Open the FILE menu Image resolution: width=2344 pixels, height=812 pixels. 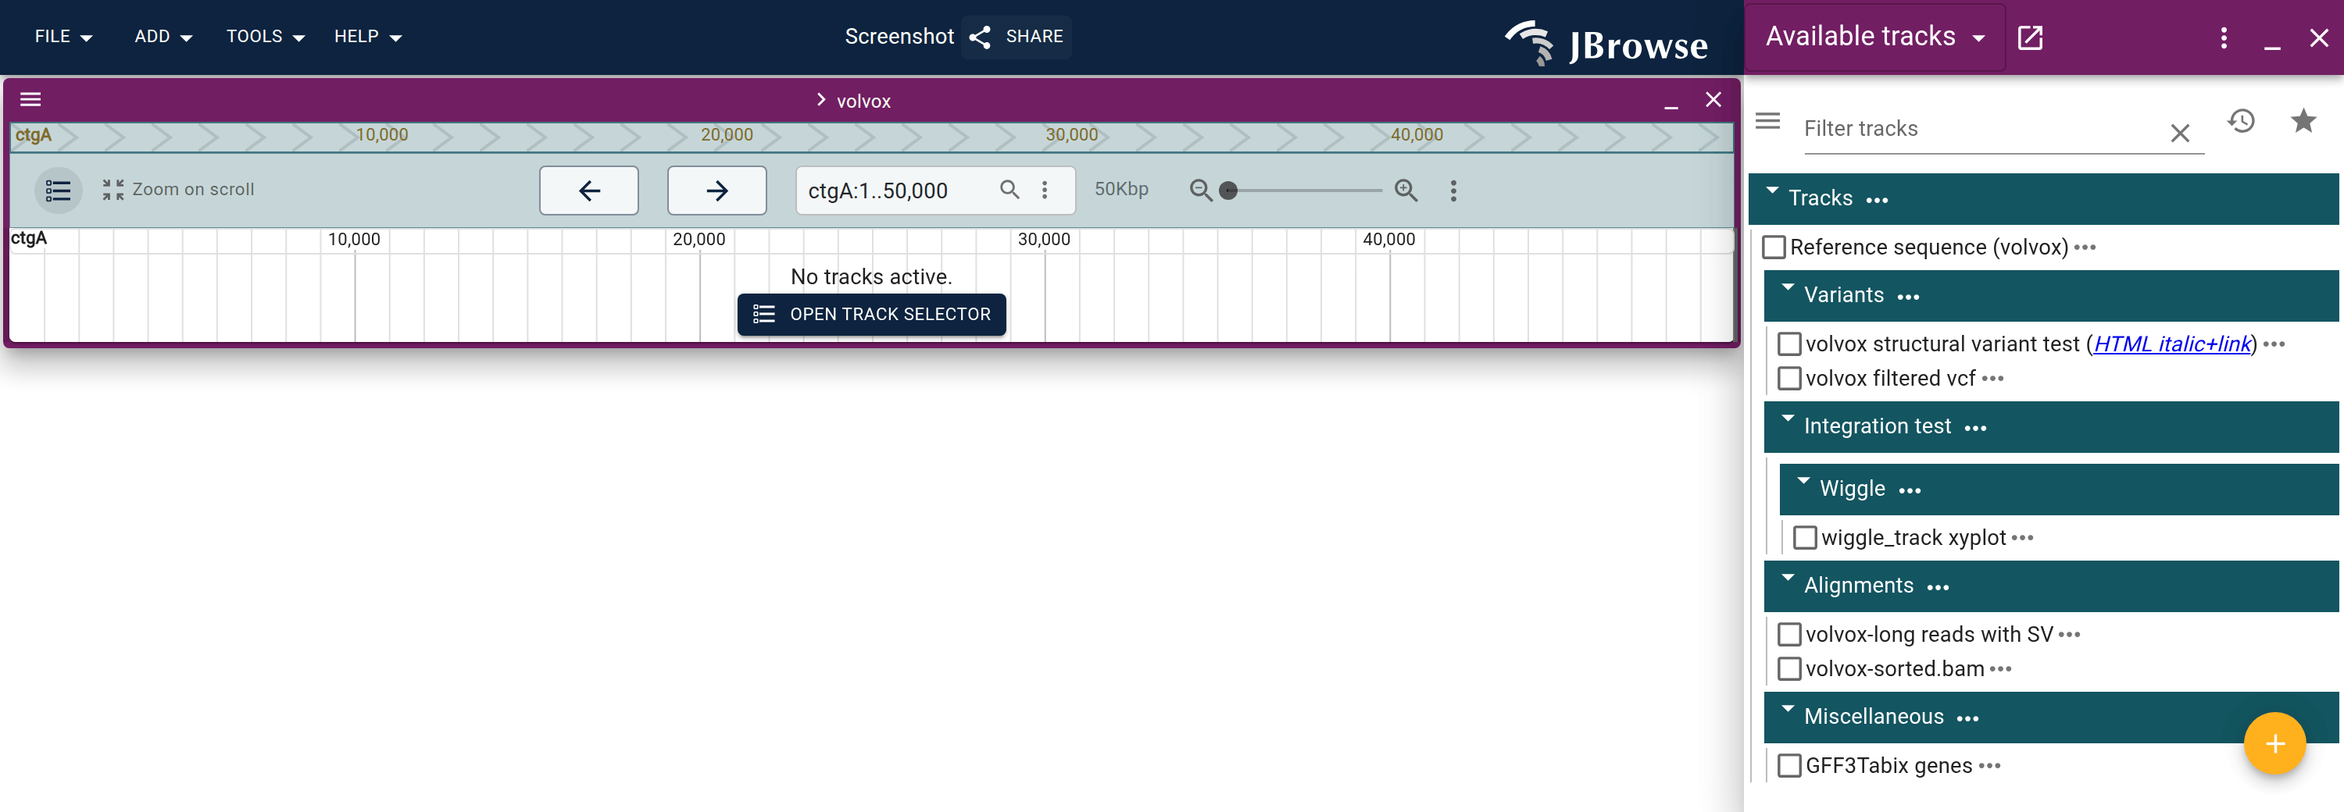64,37
